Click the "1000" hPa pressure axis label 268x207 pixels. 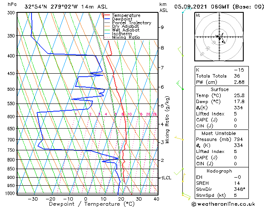(11, 193)
